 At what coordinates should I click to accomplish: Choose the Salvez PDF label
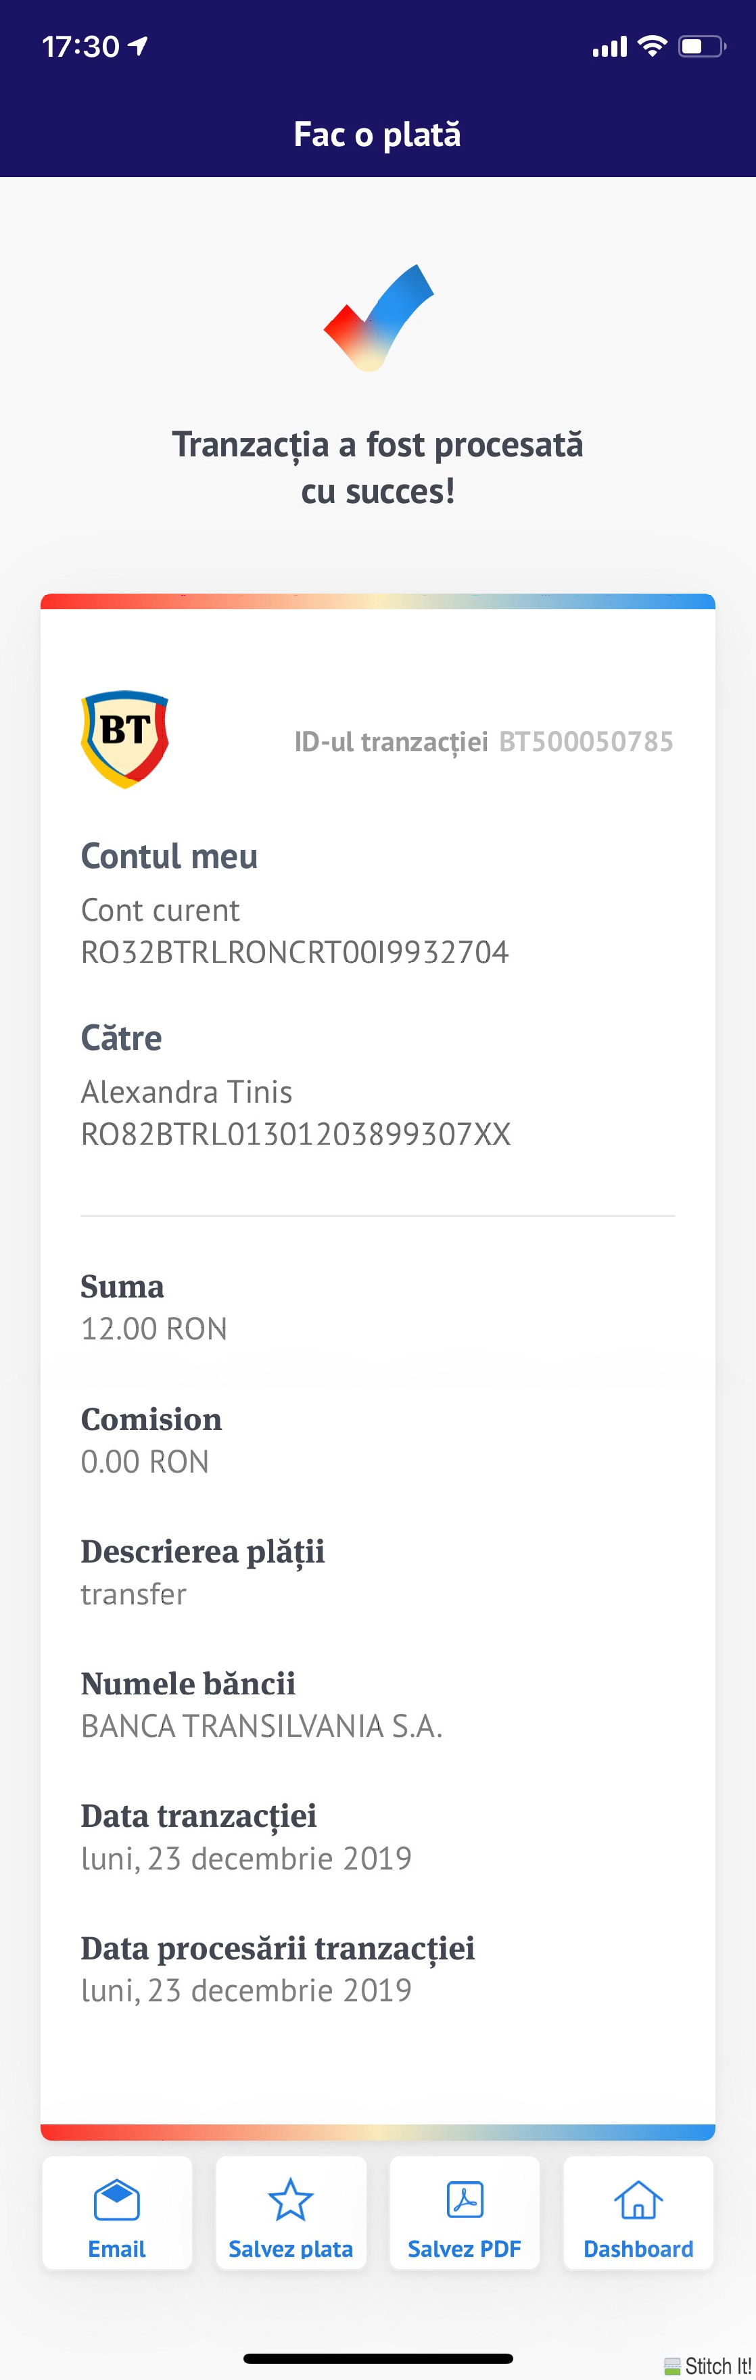click(464, 2249)
